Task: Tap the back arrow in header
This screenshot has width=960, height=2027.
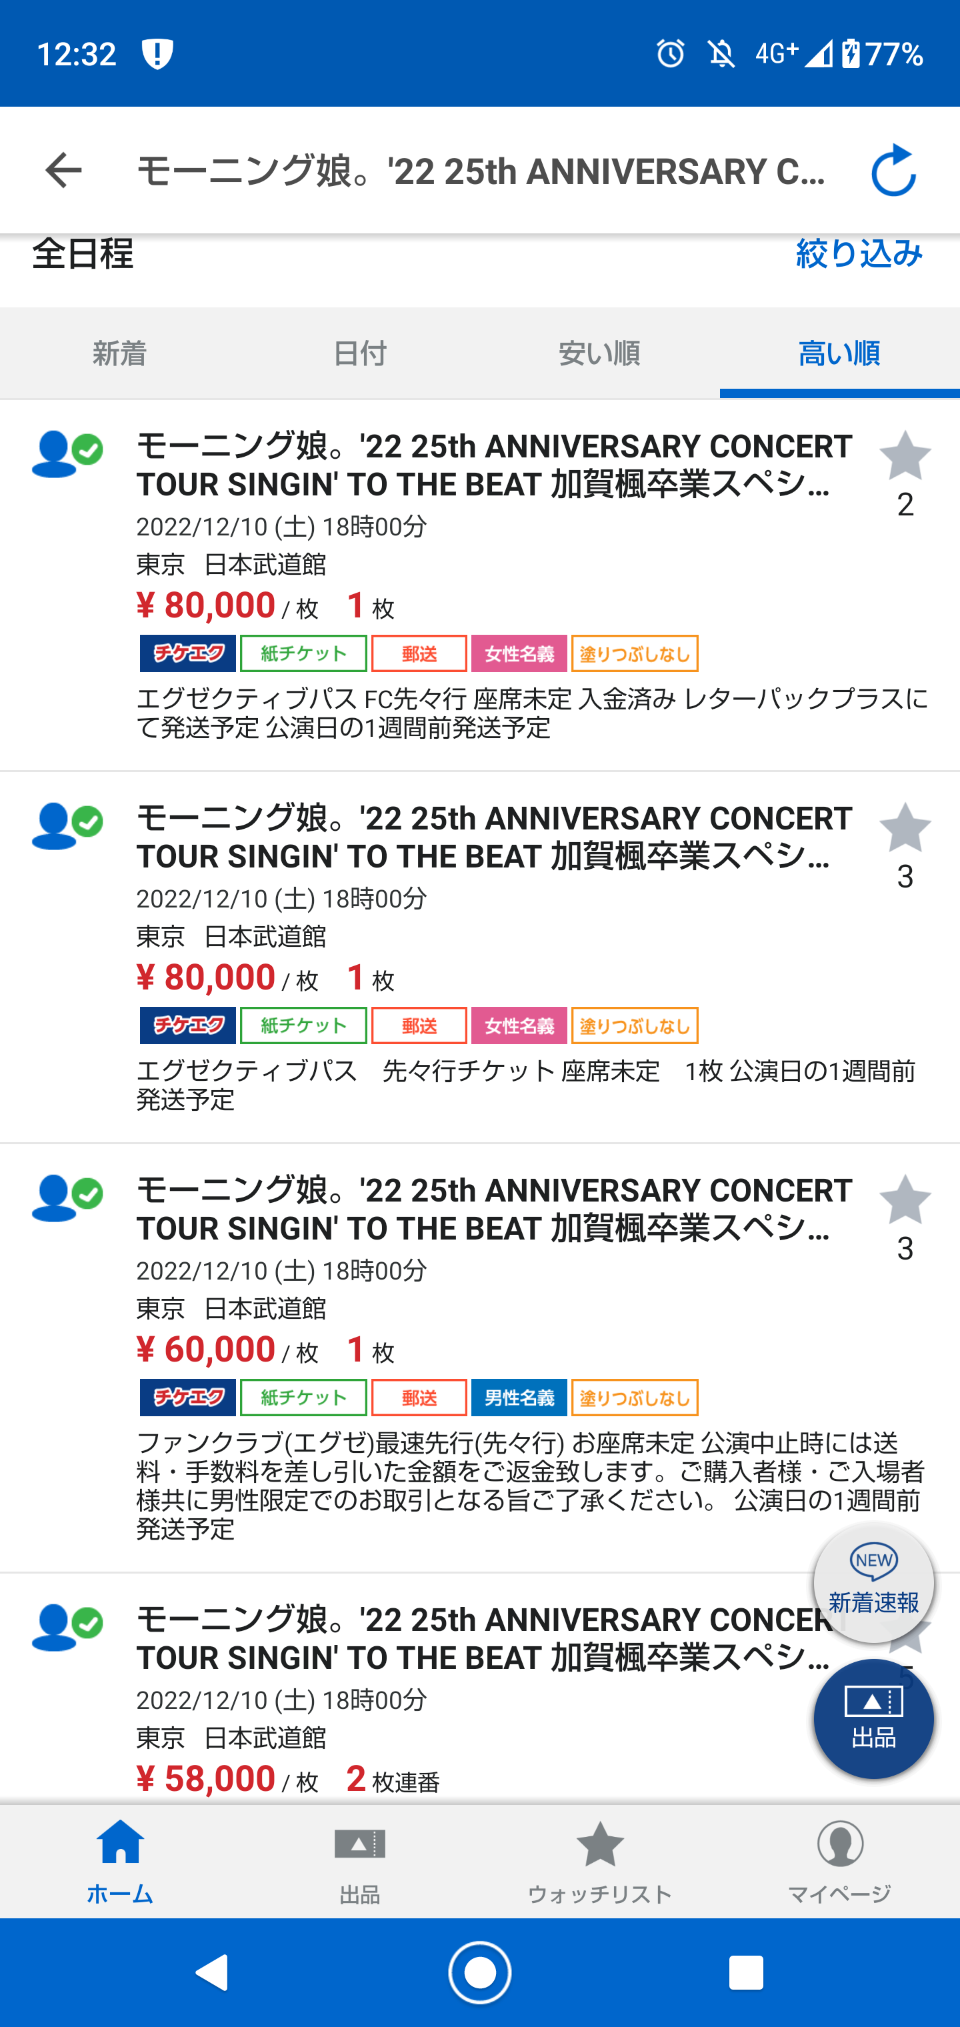Action: pos(63,171)
